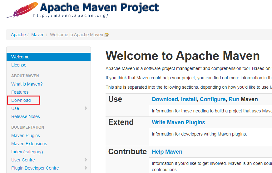
Task: Go to the Features page
Action: click(x=20, y=92)
